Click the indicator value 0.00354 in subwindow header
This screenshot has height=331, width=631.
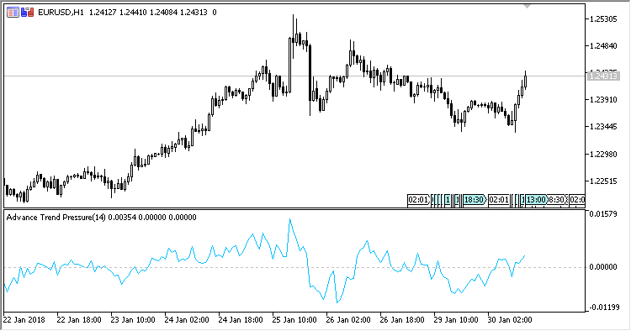click(x=122, y=218)
